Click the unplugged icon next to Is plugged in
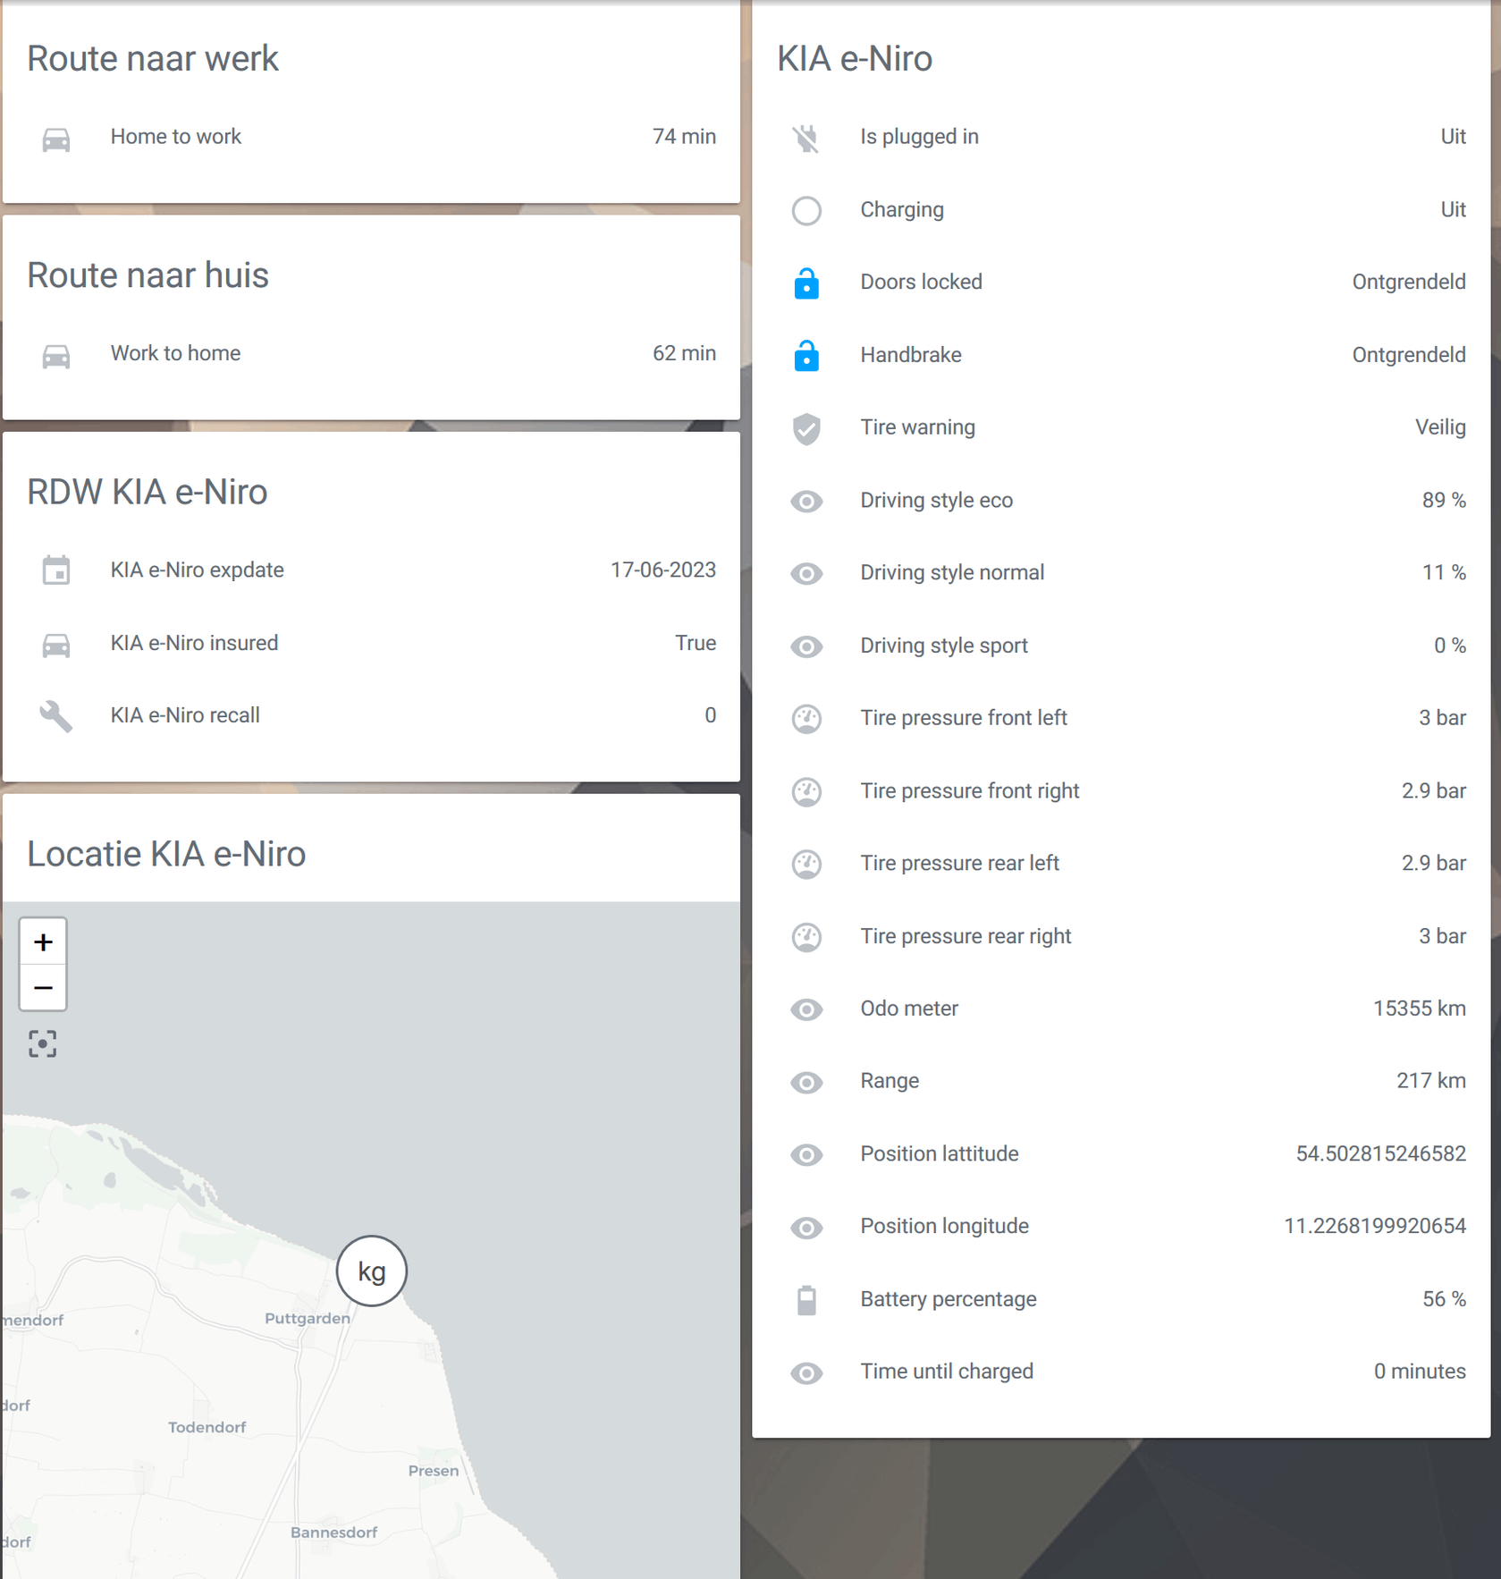 [x=806, y=138]
